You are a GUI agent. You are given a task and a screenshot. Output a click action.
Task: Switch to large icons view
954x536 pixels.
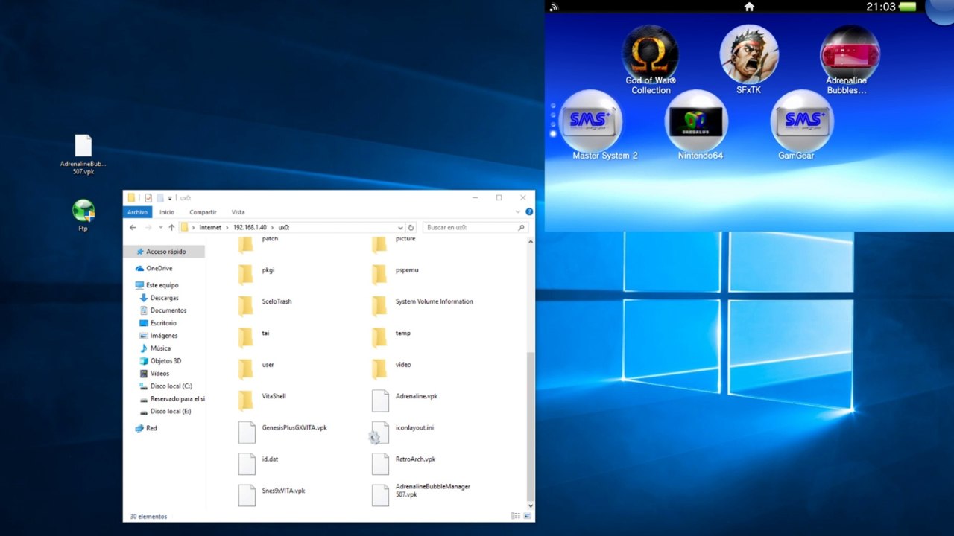coord(526,516)
